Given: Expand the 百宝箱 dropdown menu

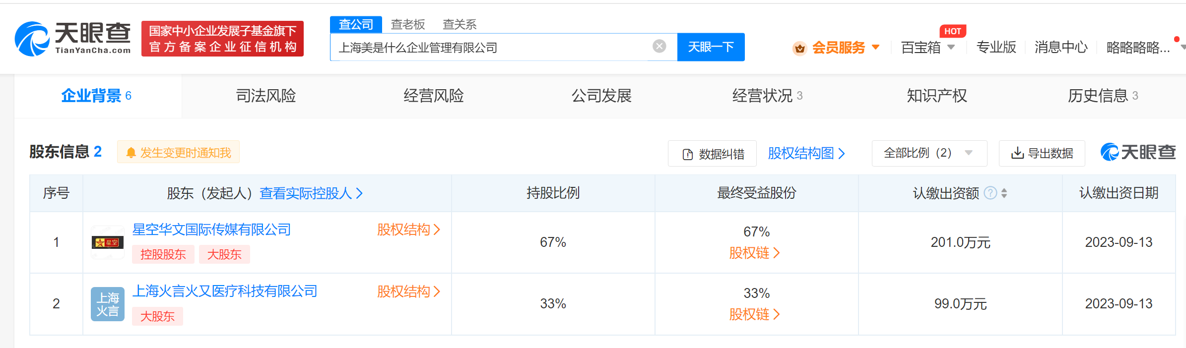Looking at the screenshot, I should tap(951, 48).
